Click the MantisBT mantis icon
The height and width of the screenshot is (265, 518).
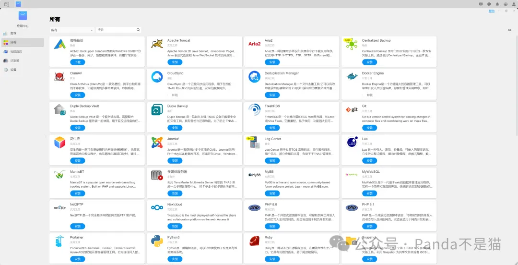(x=60, y=175)
